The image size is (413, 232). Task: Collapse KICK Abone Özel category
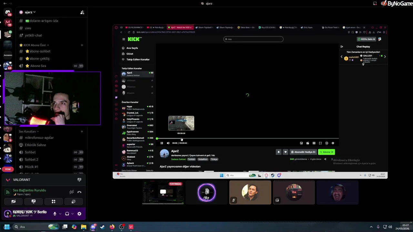(x=34, y=45)
